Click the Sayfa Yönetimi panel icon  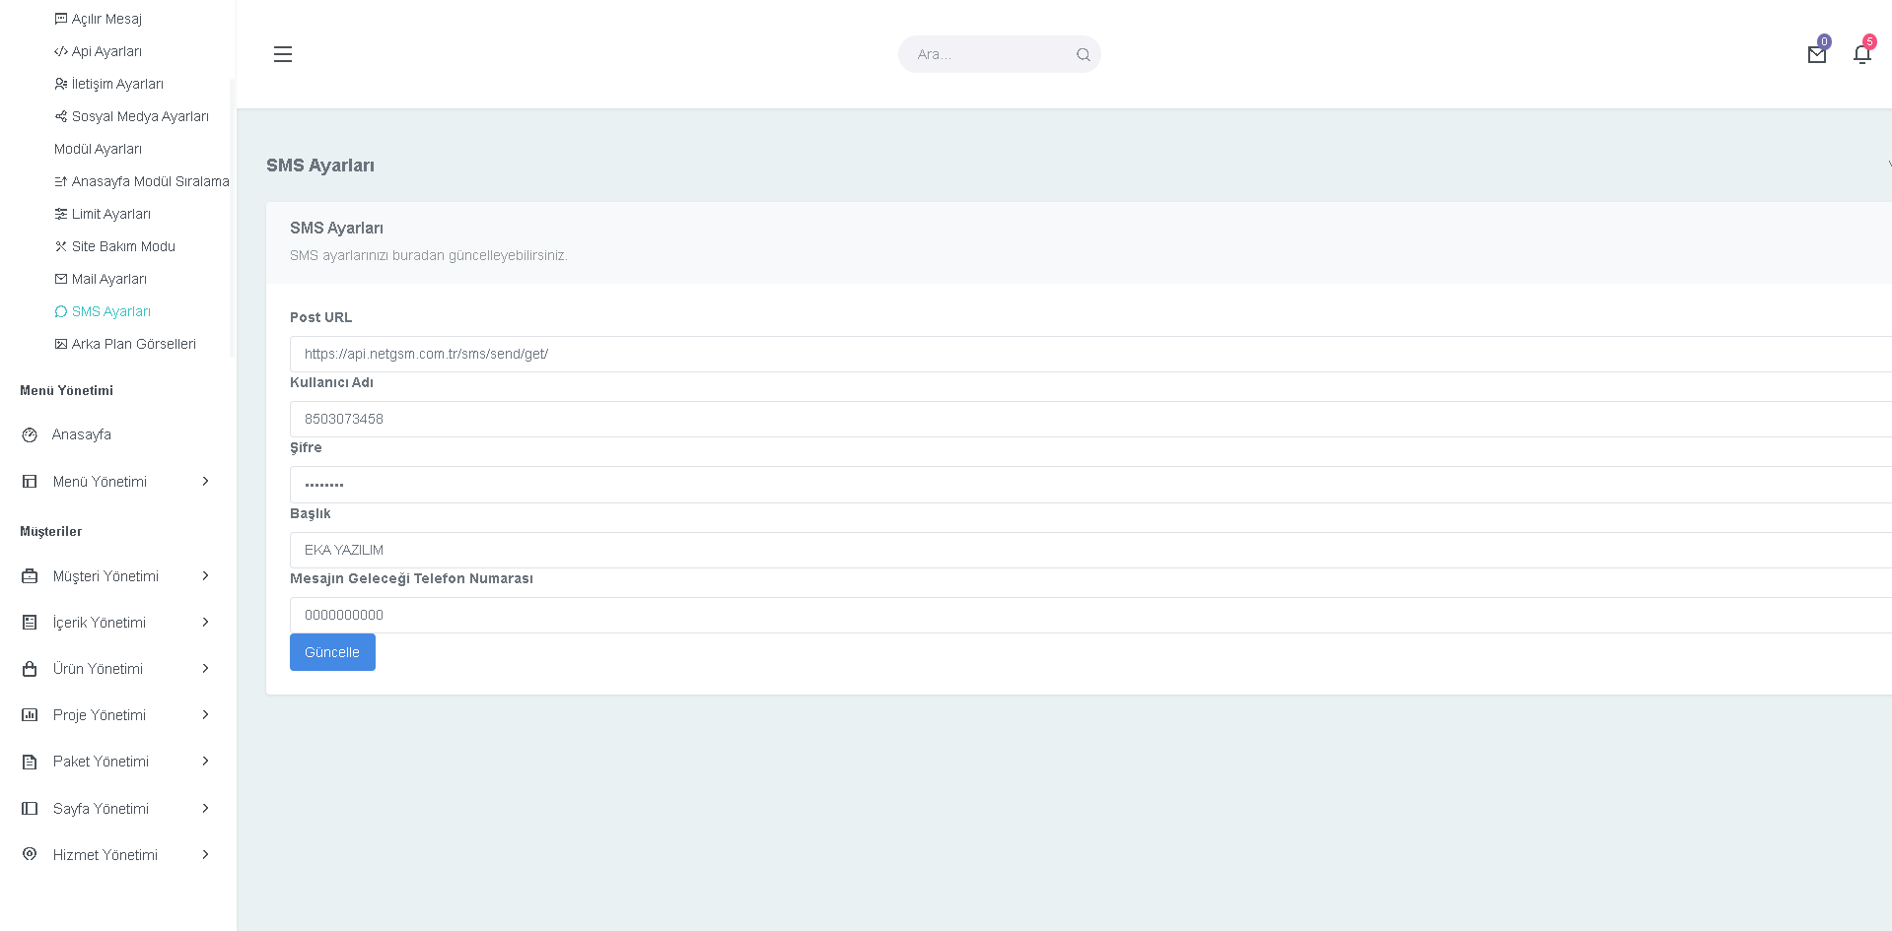30,809
